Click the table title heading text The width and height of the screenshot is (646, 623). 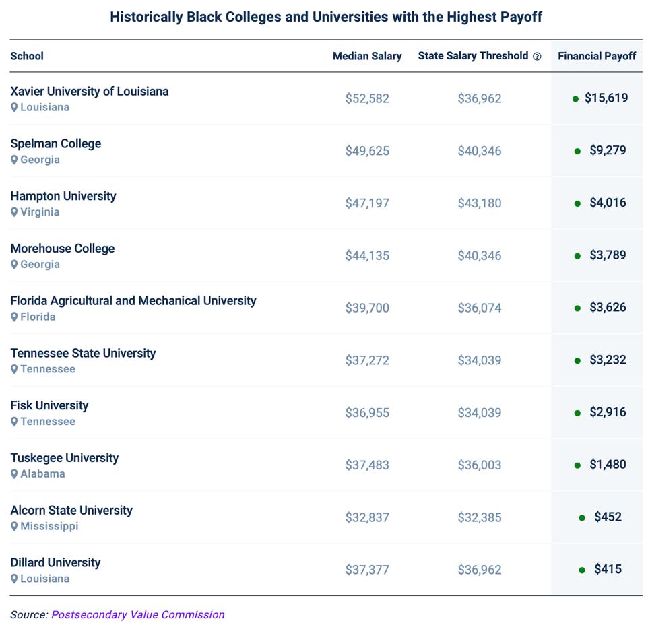326,17
